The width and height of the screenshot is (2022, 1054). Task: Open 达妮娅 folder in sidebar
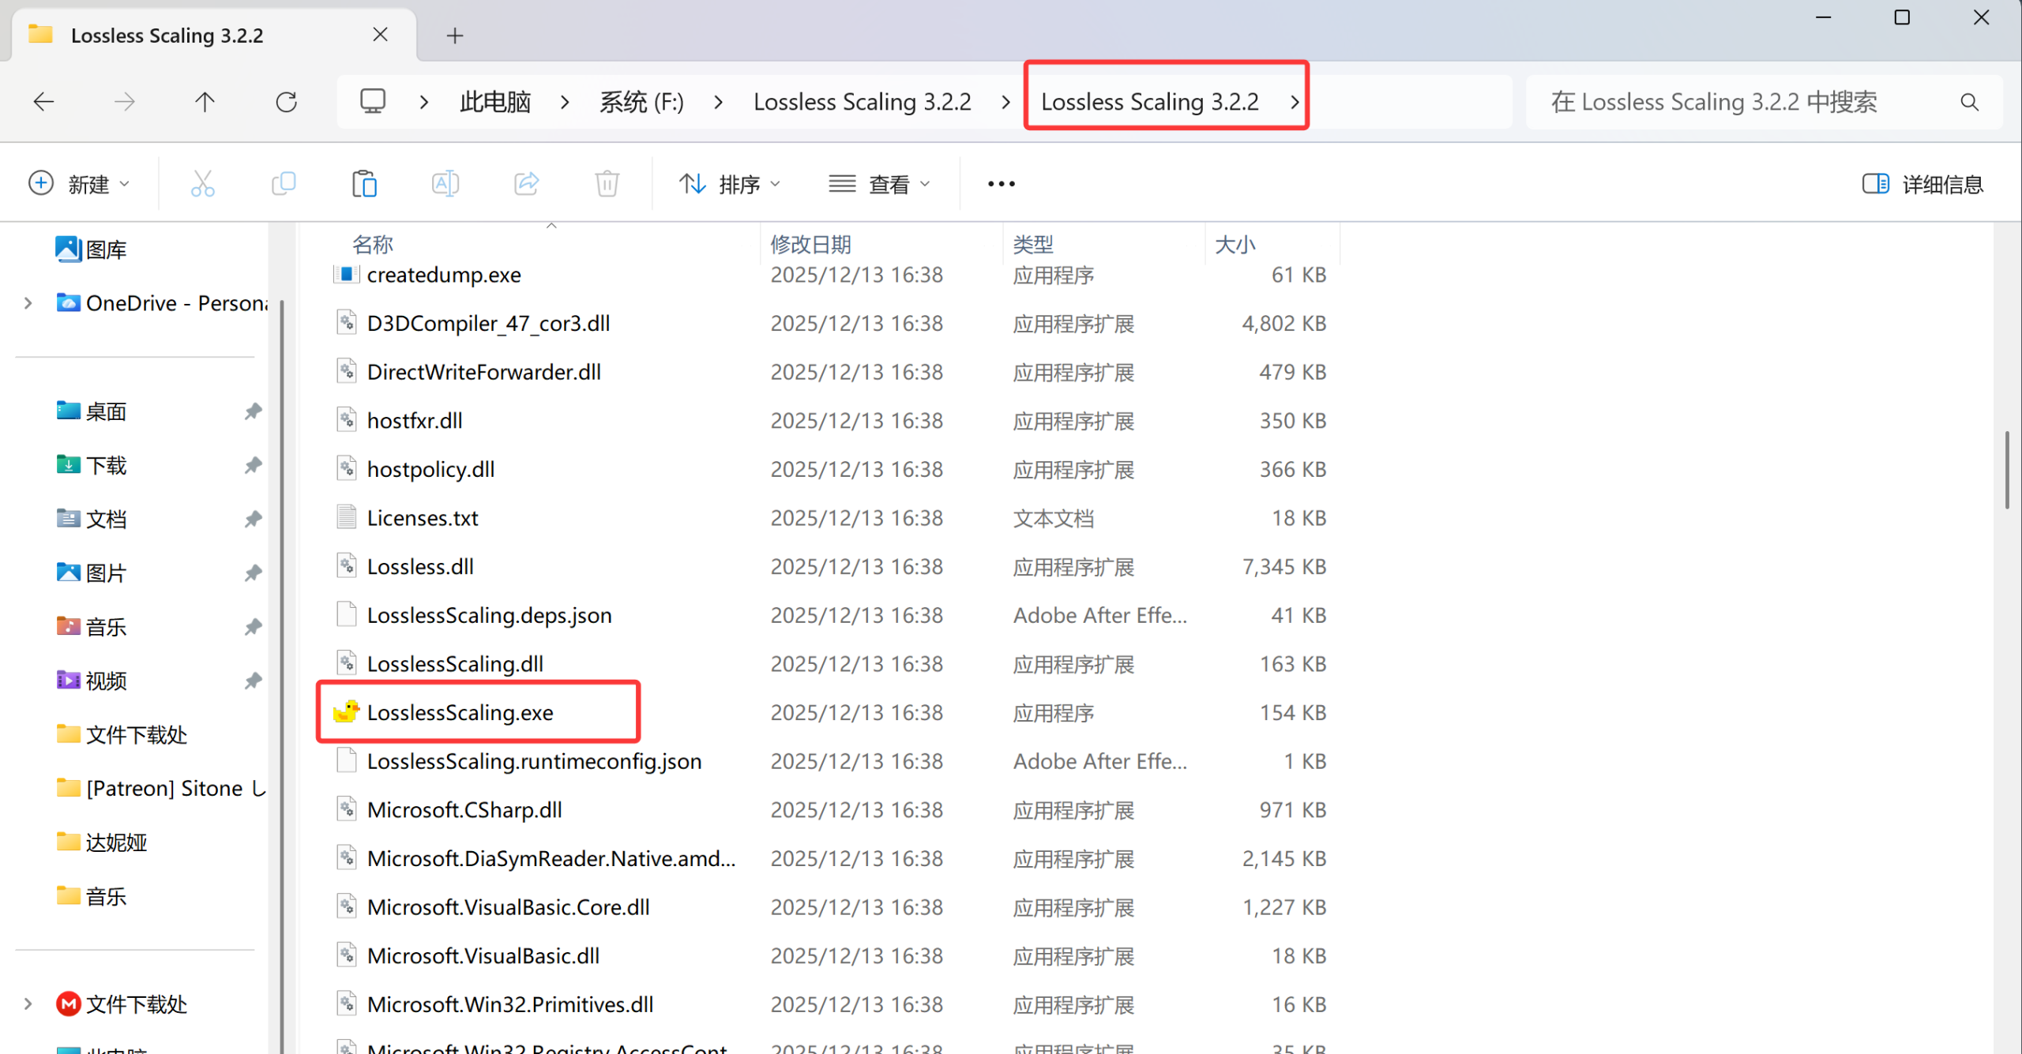click(101, 842)
